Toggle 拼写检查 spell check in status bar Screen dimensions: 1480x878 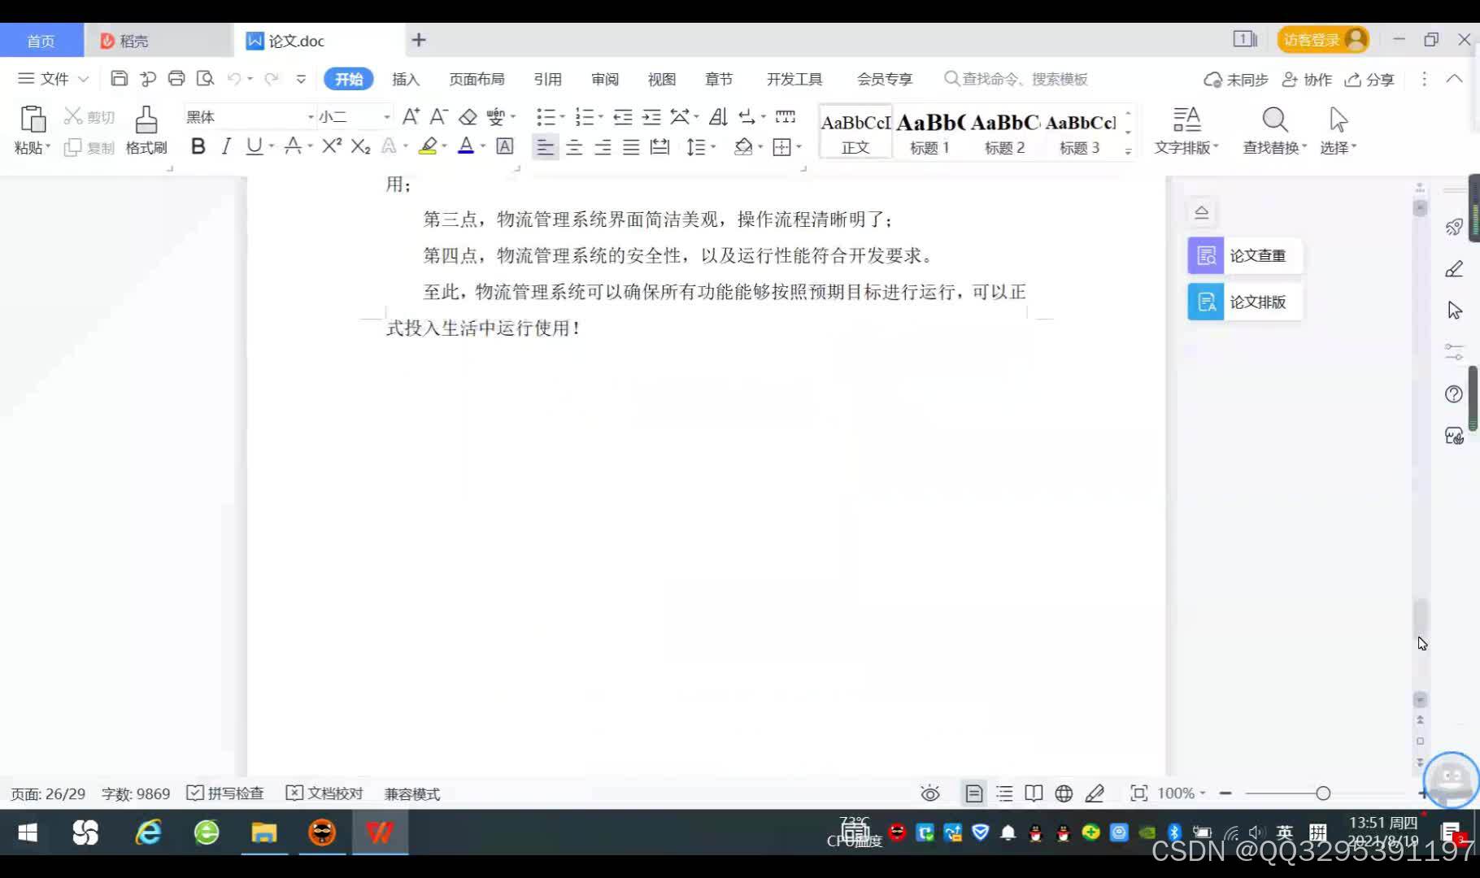(x=225, y=793)
